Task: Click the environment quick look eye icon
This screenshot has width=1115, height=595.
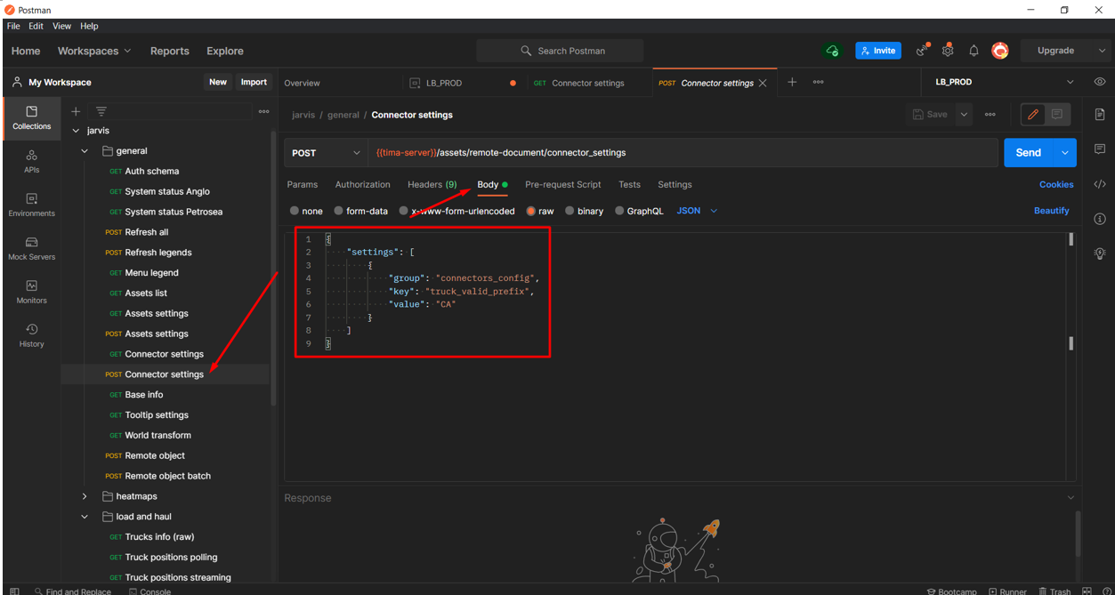Action: (x=1100, y=82)
